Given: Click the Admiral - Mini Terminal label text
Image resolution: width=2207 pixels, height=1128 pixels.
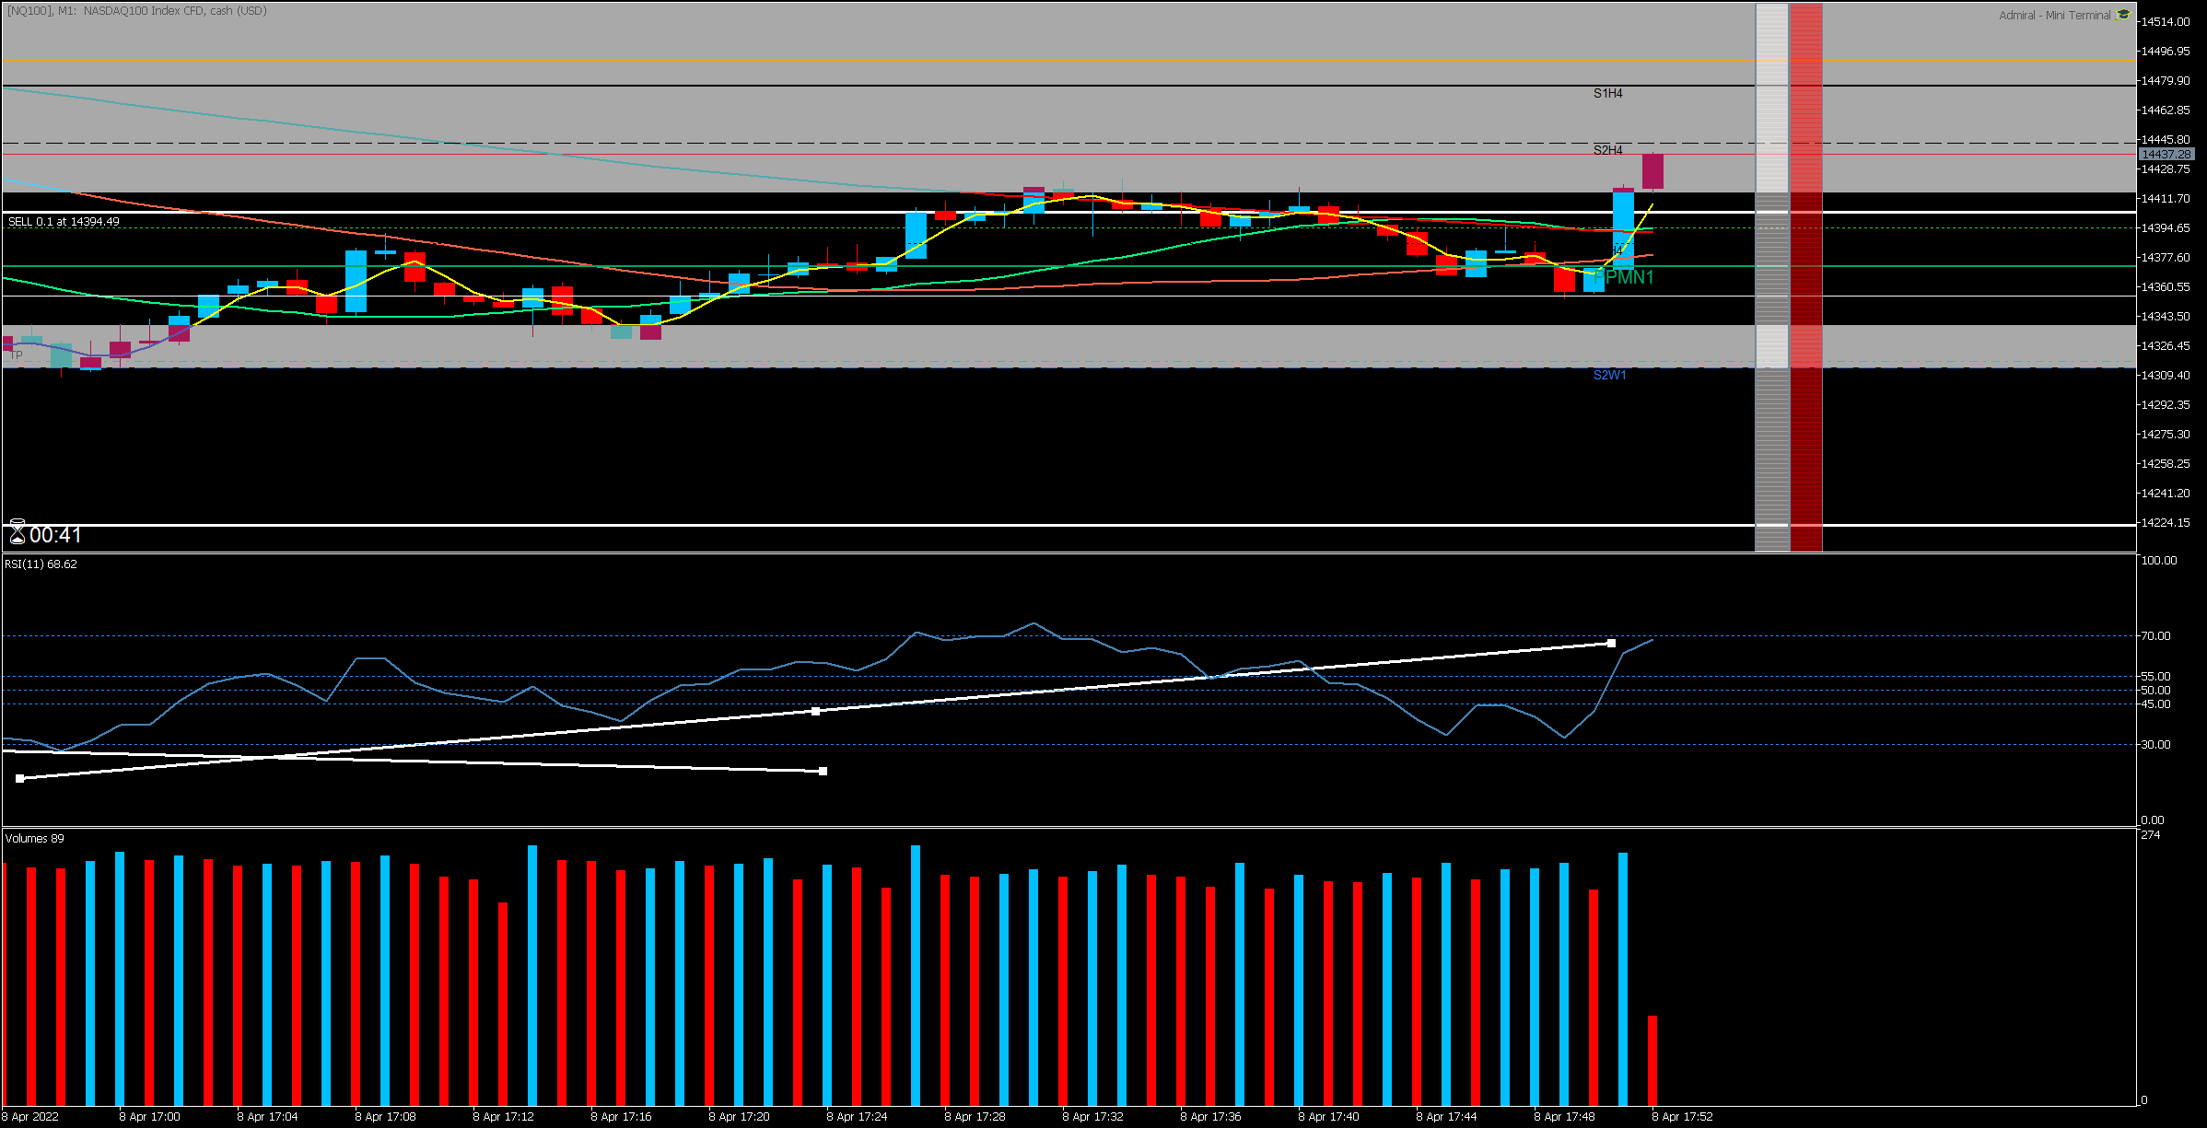Looking at the screenshot, I should 2054,15.
